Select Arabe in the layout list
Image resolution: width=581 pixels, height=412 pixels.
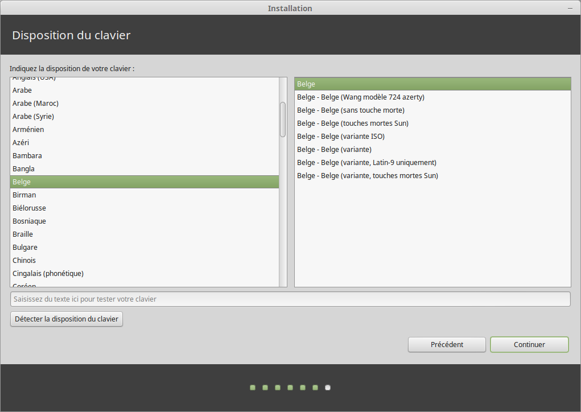pos(23,90)
